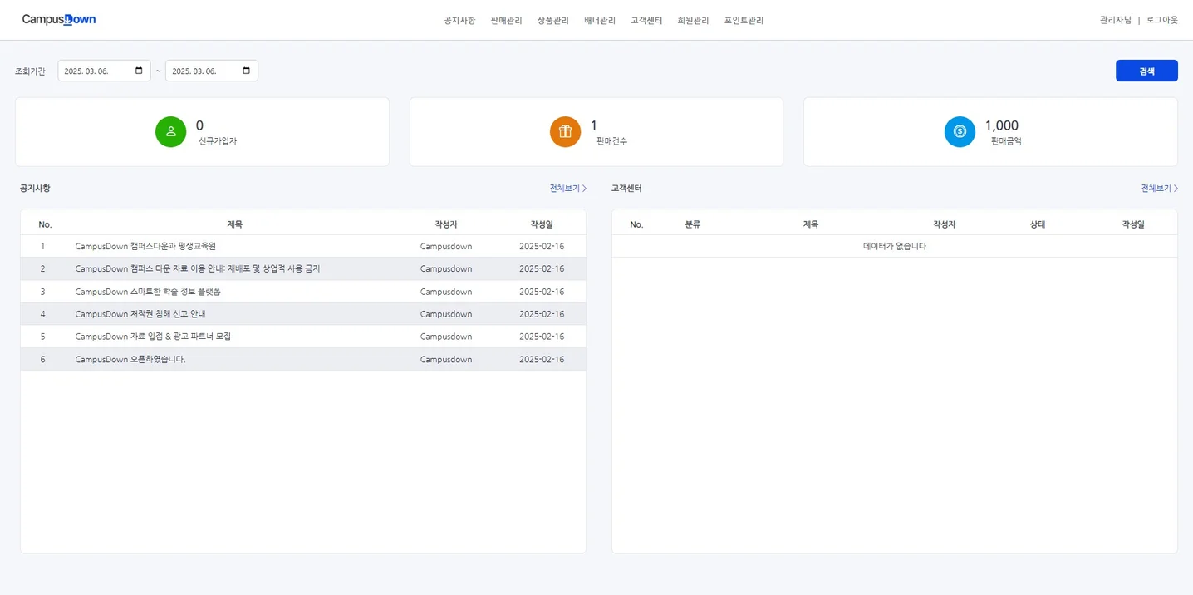
Task: Open the calendar picker icon in the end date field
Action: click(x=246, y=71)
